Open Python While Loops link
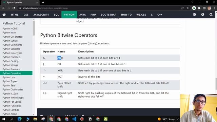 point(13,98)
